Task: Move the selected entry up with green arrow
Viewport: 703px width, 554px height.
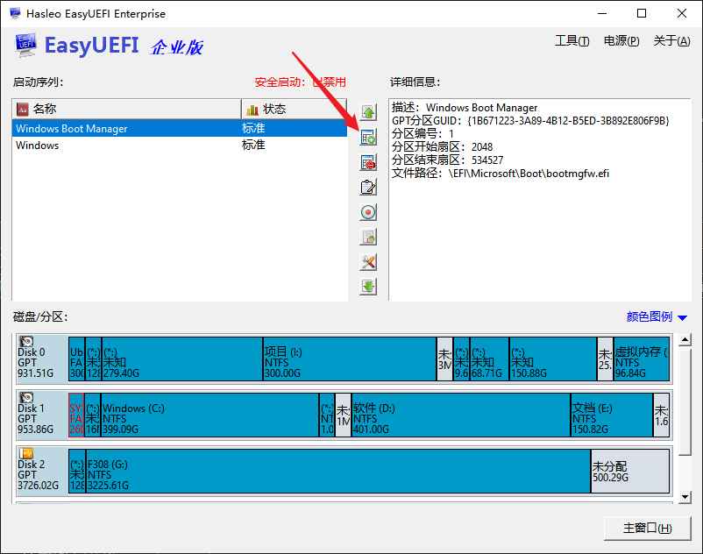Action: pyautogui.click(x=368, y=112)
